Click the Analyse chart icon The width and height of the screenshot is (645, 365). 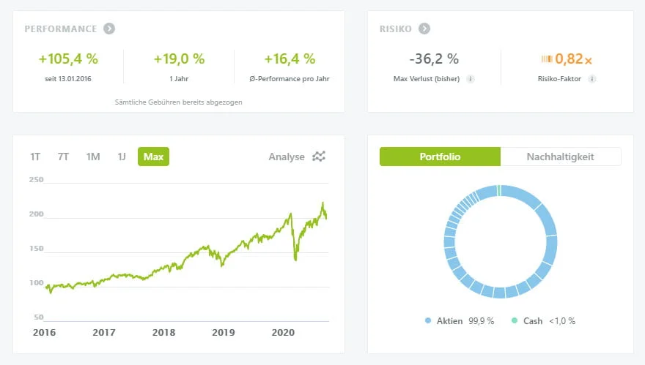(319, 157)
